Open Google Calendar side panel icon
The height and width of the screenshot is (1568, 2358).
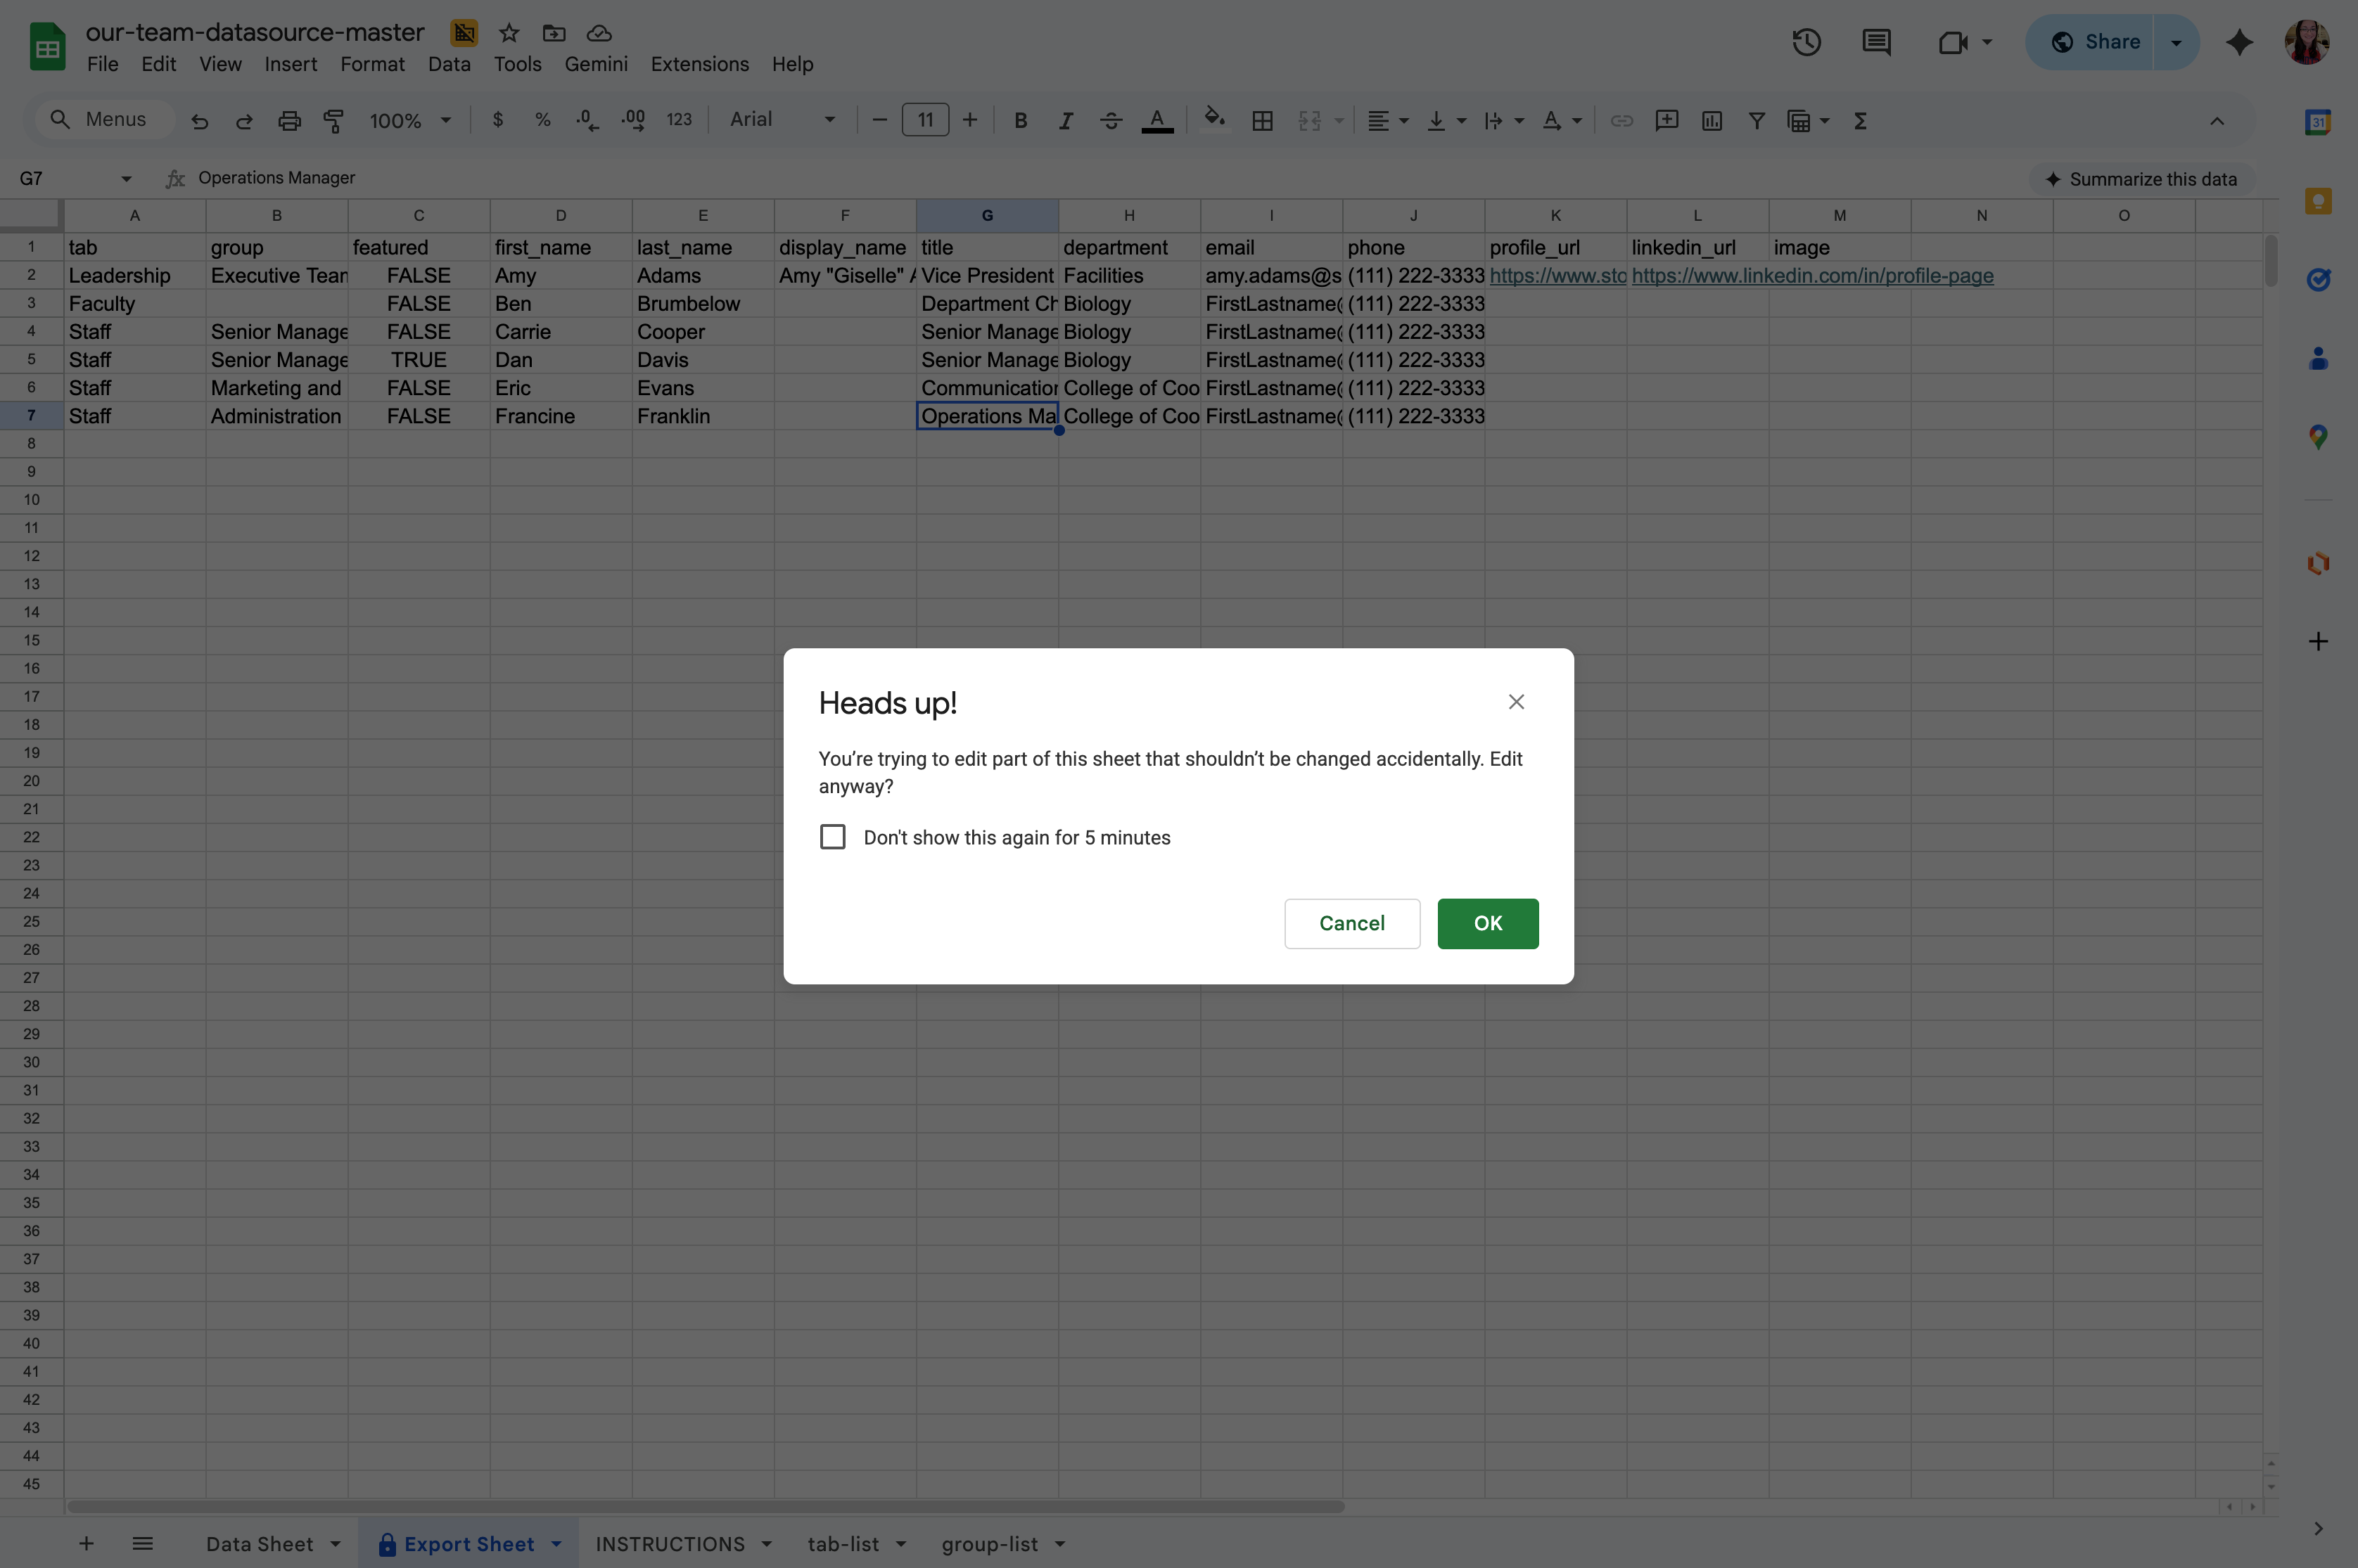click(2318, 122)
